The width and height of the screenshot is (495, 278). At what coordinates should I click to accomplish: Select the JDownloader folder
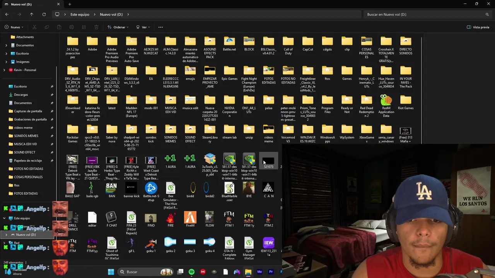coord(72,104)
